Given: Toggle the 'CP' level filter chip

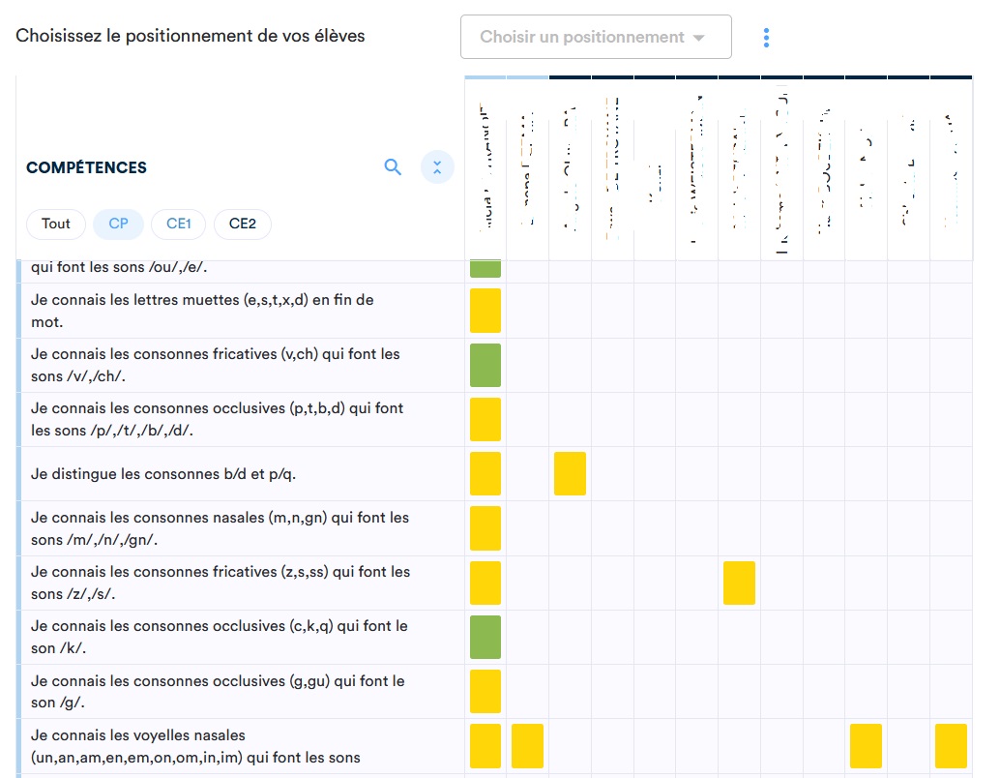Looking at the screenshot, I should point(118,224).
